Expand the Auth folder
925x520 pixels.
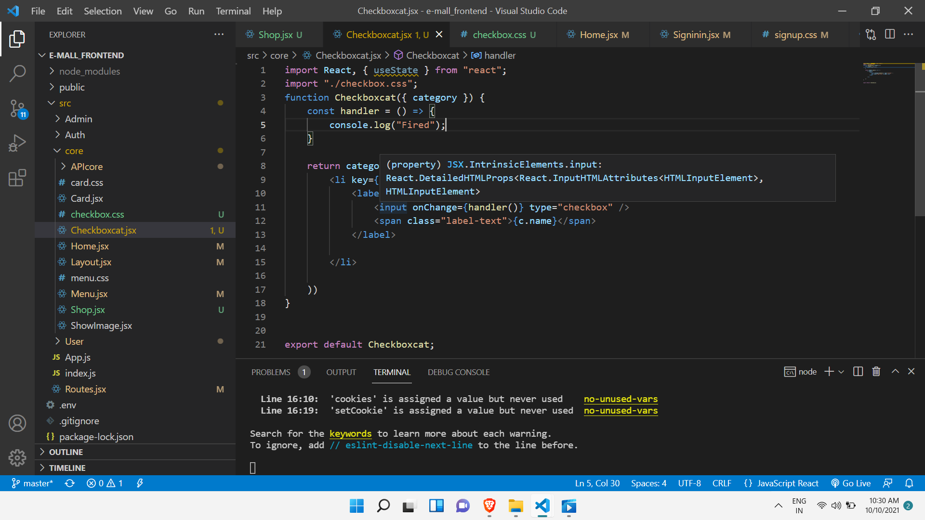[135, 135]
